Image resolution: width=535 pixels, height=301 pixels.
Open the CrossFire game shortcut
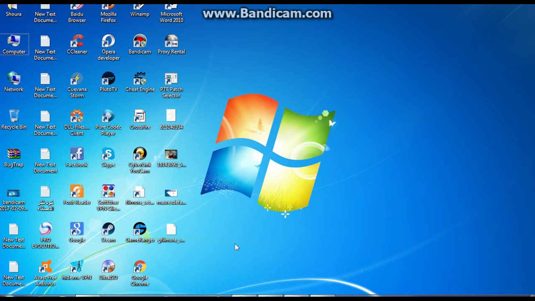(x=140, y=120)
